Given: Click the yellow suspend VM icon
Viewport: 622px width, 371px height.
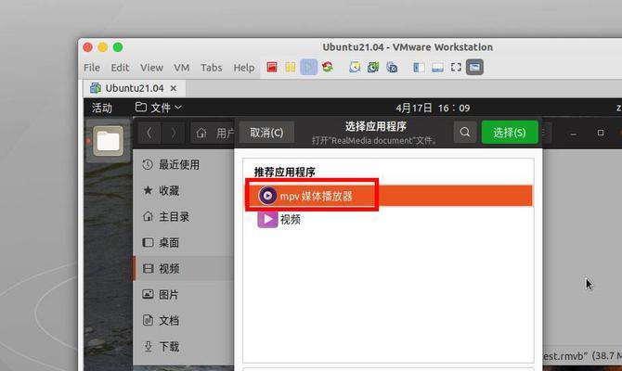Looking at the screenshot, I should tap(291, 67).
